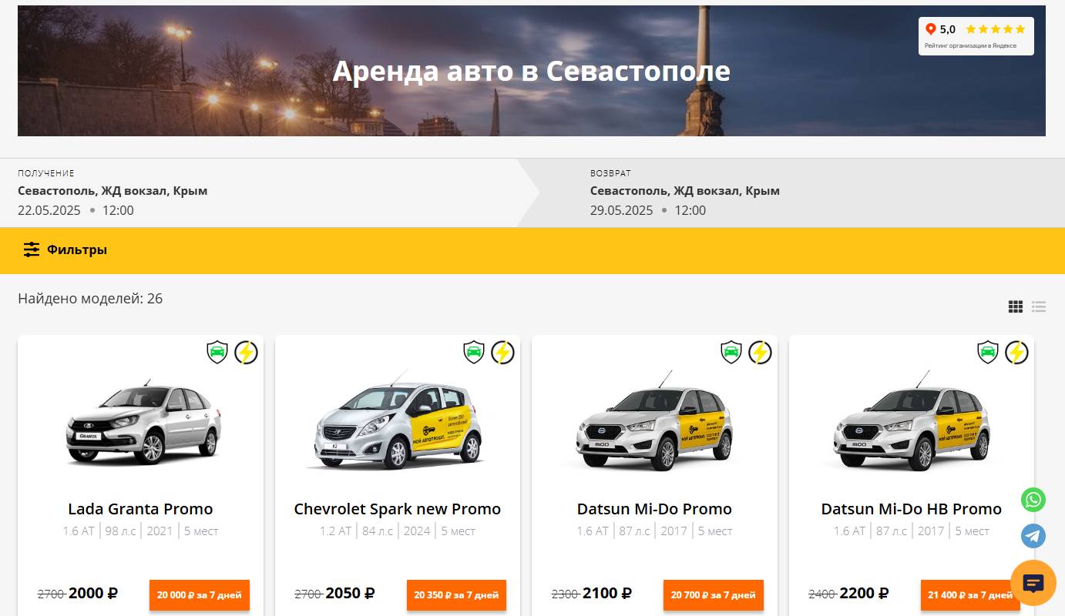Click the ВОЗВРАТ label
Image resolution: width=1065 pixels, height=616 pixels.
611,173
